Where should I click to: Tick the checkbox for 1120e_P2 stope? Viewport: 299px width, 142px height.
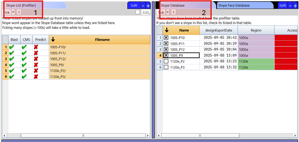166,61
